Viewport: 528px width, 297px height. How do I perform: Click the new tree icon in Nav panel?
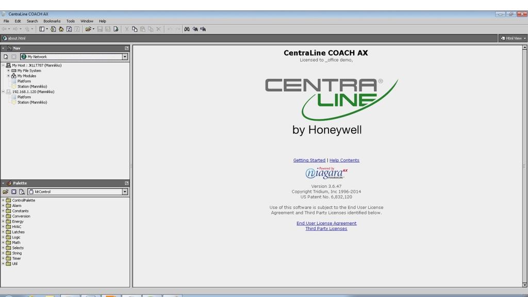click(6, 57)
